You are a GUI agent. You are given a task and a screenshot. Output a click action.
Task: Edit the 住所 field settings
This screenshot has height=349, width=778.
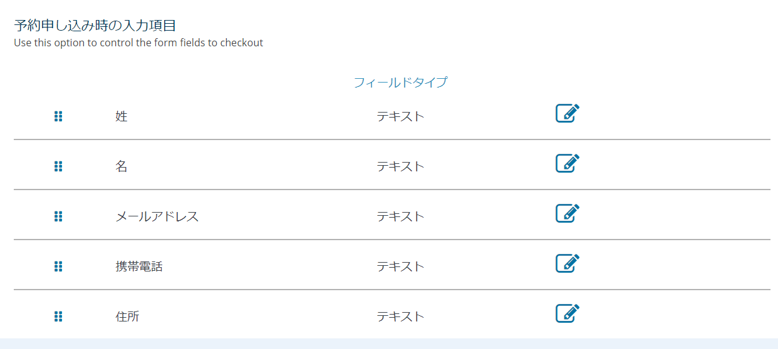568,313
